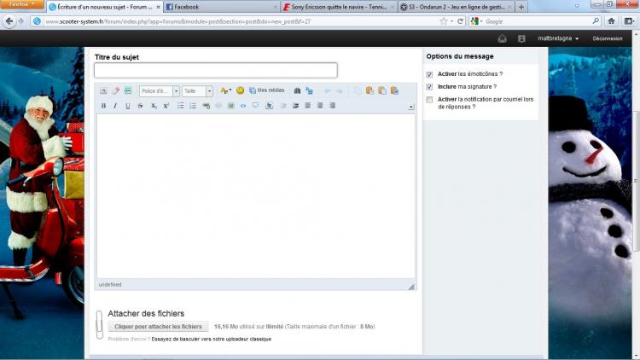Switch to the Sony Ericsson tab

[x=339, y=7]
